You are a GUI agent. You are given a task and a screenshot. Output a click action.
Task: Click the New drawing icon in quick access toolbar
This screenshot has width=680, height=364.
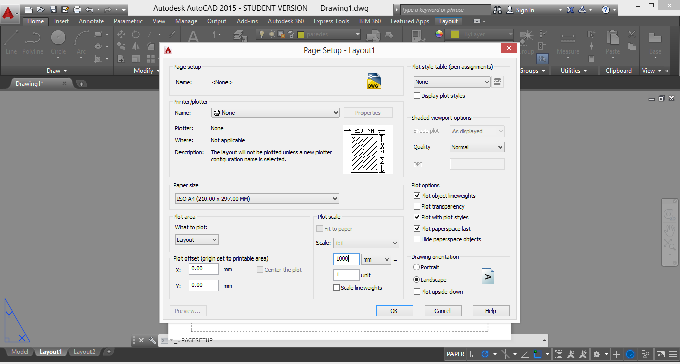pos(29,9)
